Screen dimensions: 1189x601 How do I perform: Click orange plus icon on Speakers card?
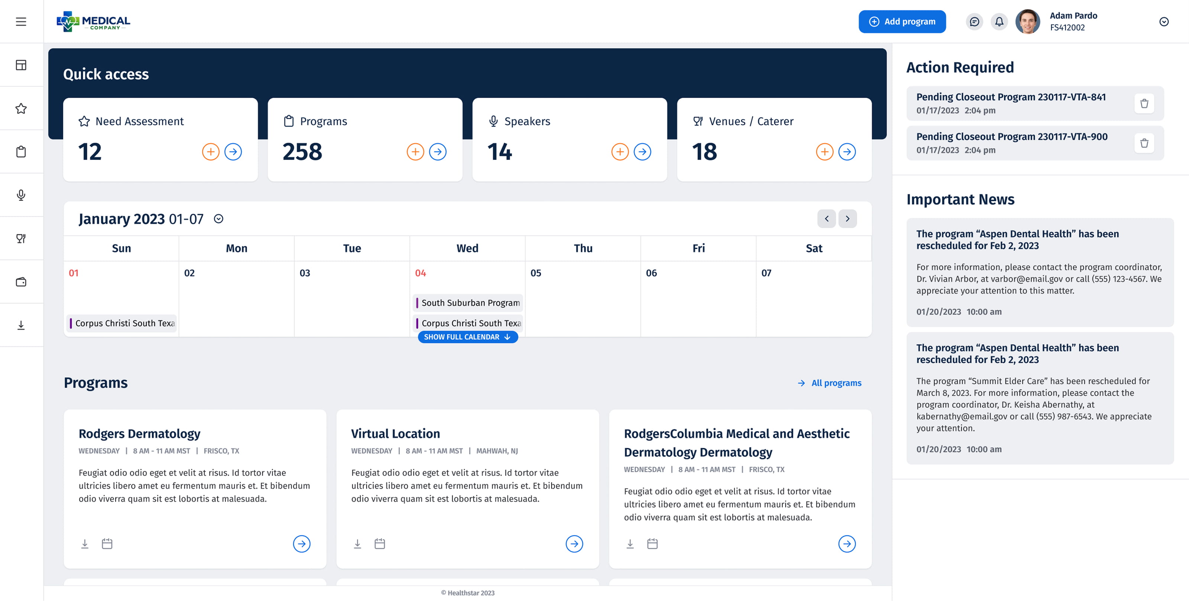tap(619, 152)
